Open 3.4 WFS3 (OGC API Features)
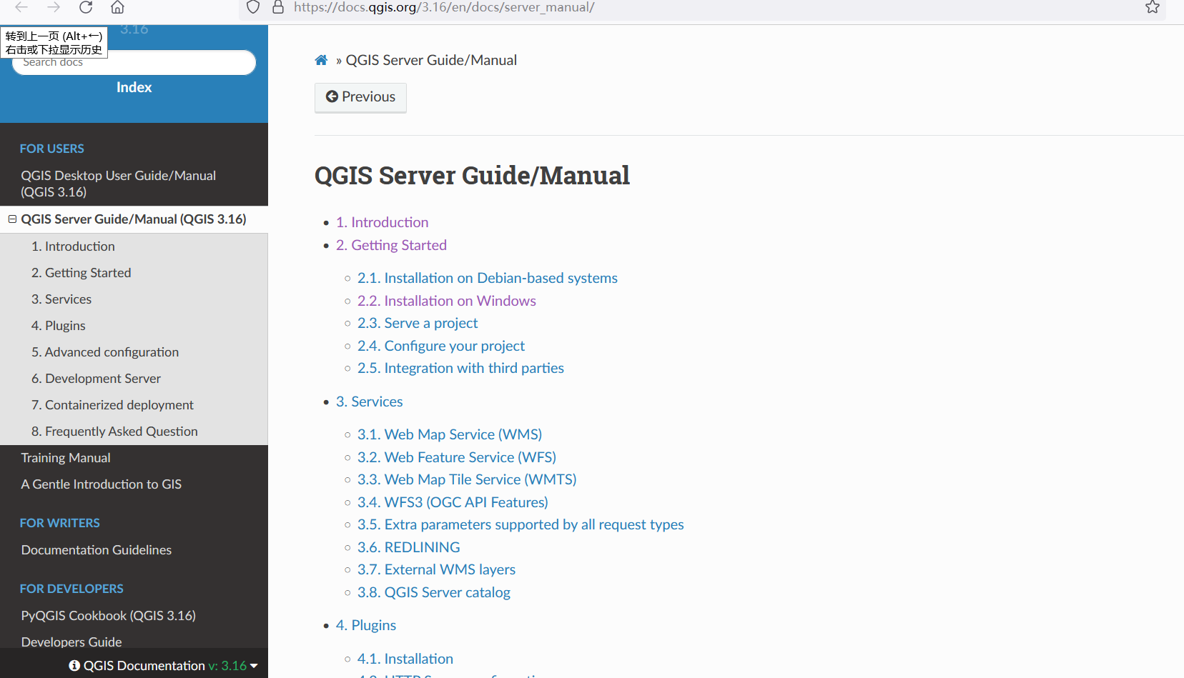This screenshot has height=678, width=1184. point(452,502)
